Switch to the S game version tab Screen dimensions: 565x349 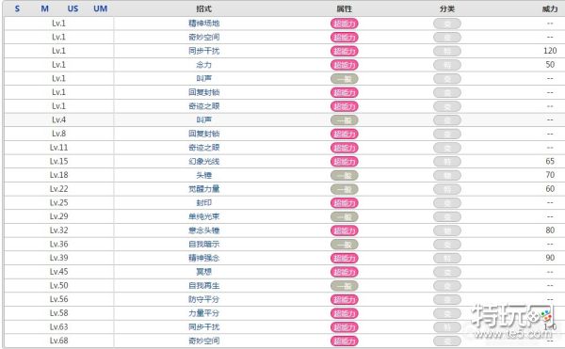(x=17, y=8)
